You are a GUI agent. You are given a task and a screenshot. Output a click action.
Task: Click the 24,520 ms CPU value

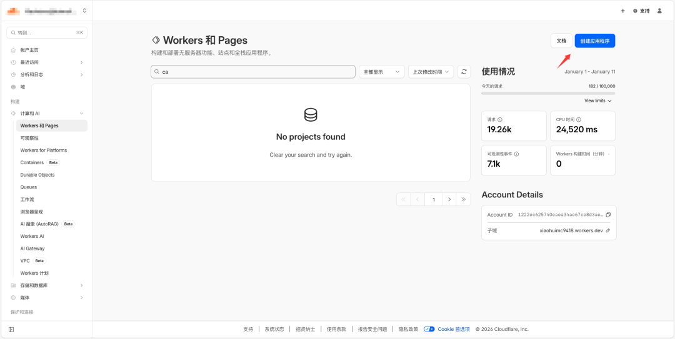click(577, 129)
